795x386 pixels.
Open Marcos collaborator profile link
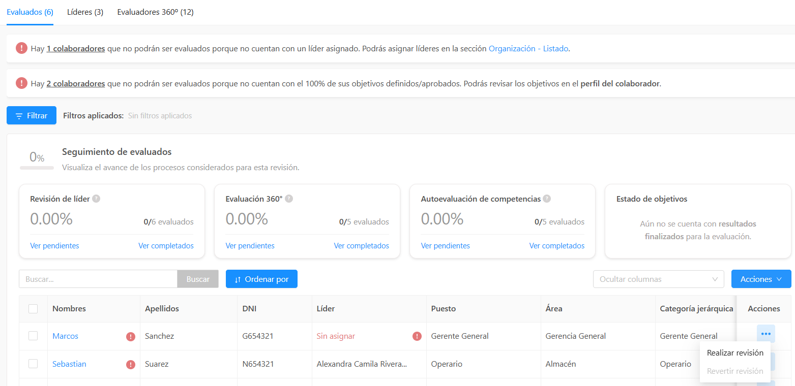65,336
